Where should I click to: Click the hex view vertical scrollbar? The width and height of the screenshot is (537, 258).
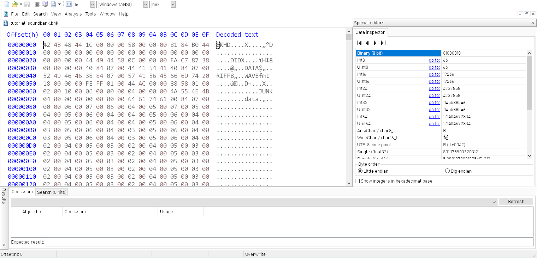pos(349,107)
